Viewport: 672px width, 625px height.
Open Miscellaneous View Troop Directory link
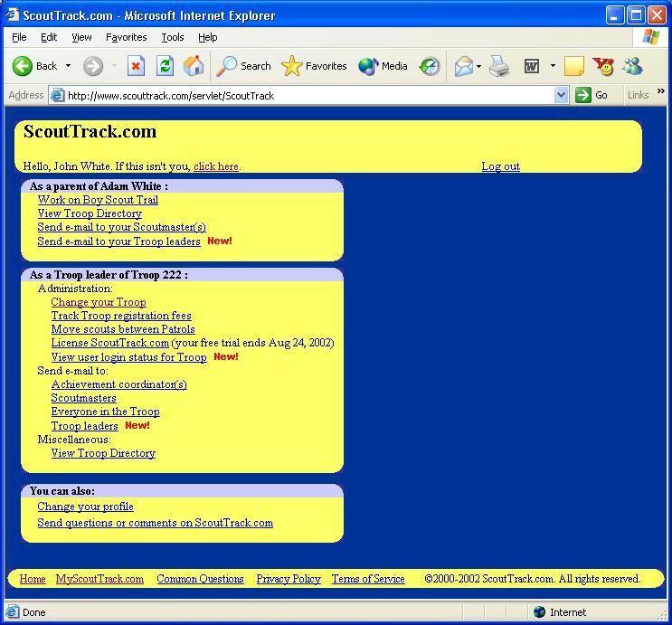pyautogui.click(x=103, y=453)
